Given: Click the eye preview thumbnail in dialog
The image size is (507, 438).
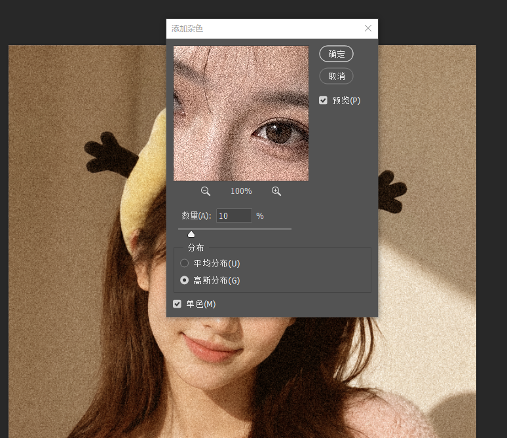Looking at the screenshot, I should [241, 113].
